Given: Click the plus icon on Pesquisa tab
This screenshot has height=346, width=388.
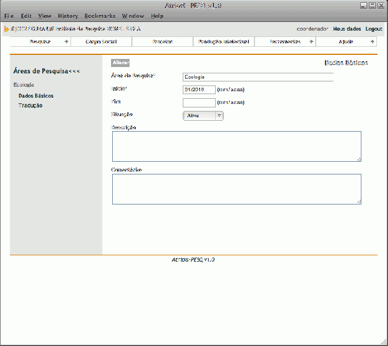Looking at the screenshot, I should click(x=66, y=42).
